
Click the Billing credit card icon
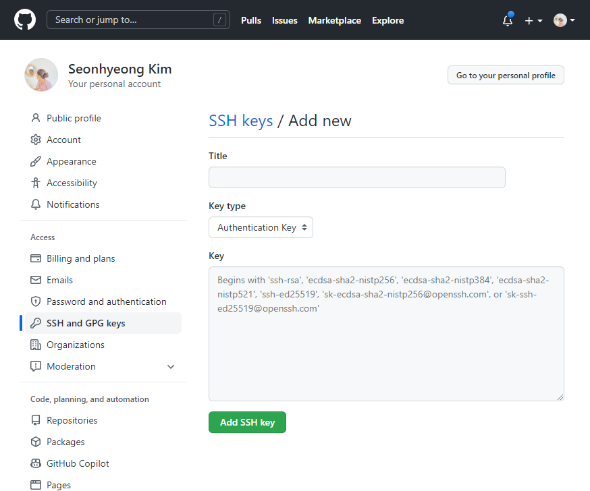[x=36, y=258]
